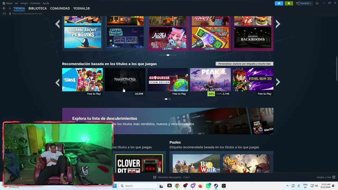Open Infinite Backrooms capsule
338x190 pixels.
point(253,37)
